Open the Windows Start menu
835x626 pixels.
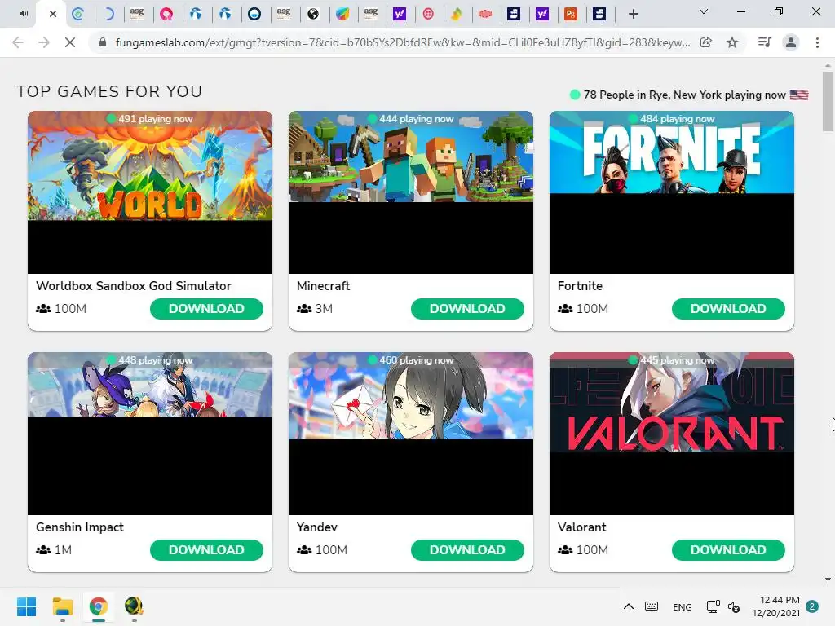click(26, 606)
